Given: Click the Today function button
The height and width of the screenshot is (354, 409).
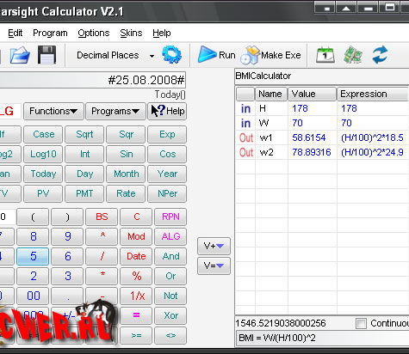Looking at the screenshot, I should coord(43,174).
